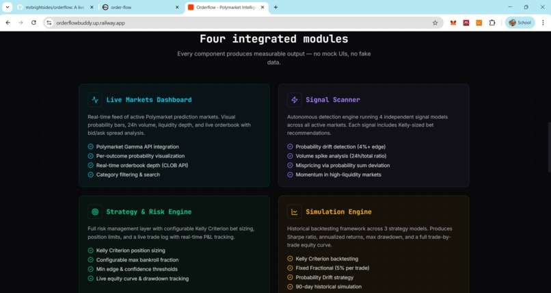
Task: Click check icon beside Kelly Criterion position sizing
Action: point(91,251)
